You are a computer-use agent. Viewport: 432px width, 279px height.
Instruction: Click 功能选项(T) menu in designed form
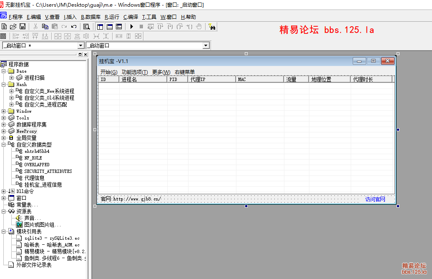point(135,72)
